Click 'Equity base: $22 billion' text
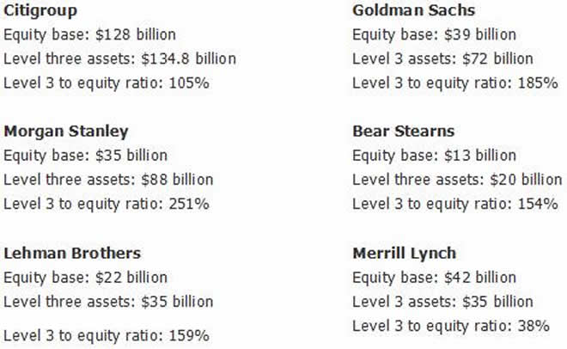567x349 pixels. tap(86, 278)
